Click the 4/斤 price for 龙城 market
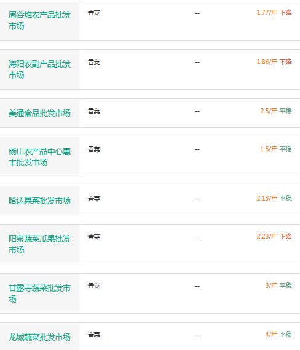The width and height of the screenshot is (300, 350). (271, 334)
